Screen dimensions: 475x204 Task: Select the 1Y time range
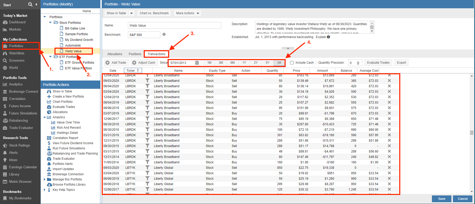coord(244,63)
